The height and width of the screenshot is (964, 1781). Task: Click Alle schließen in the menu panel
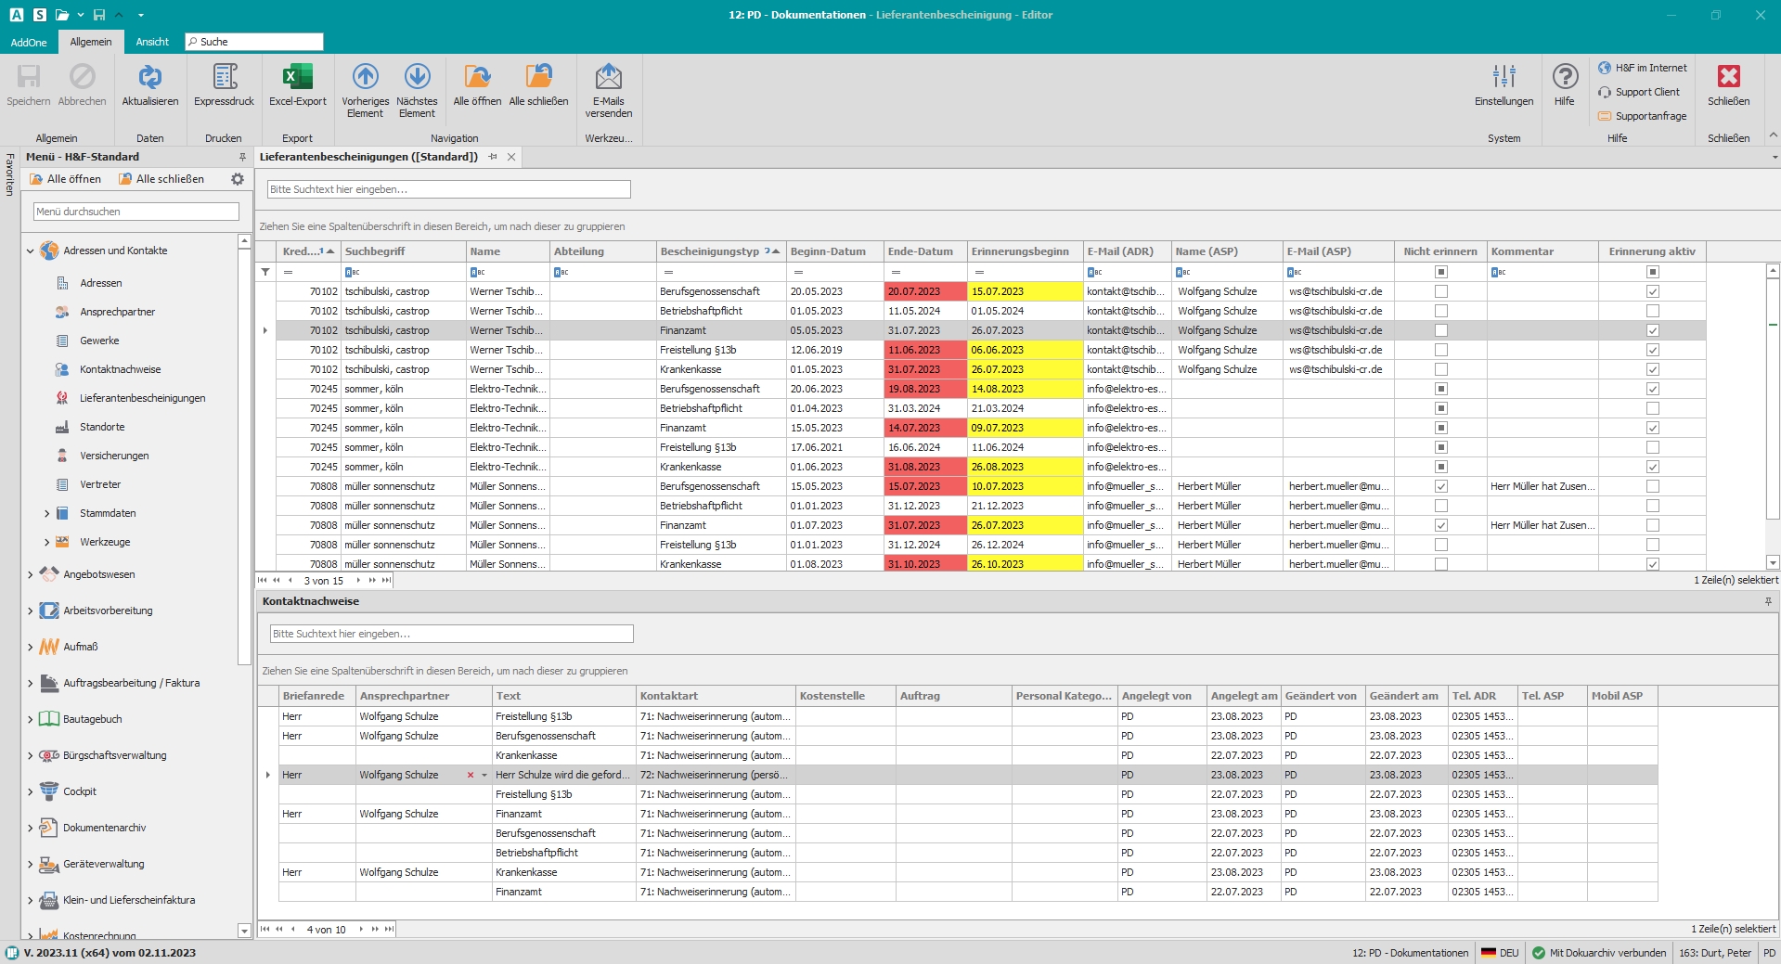coord(161,179)
